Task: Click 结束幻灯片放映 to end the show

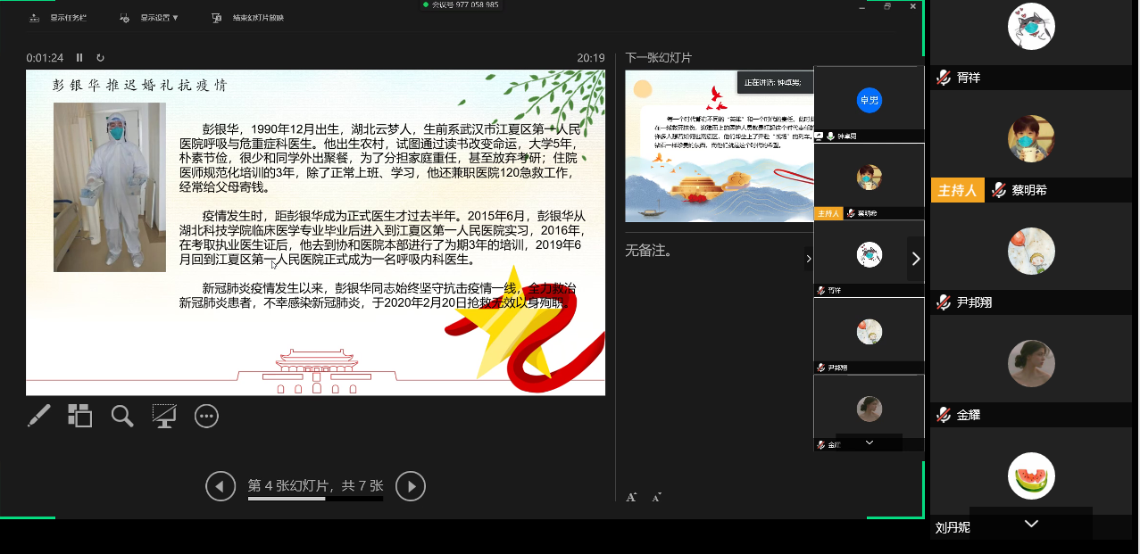Action: (x=248, y=17)
